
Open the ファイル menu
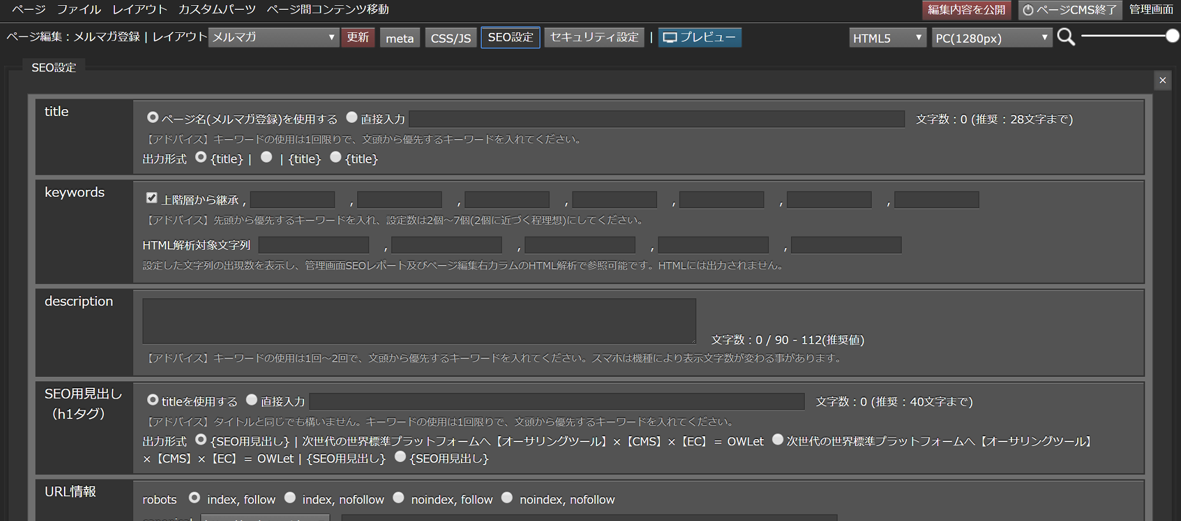(x=79, y=9)
